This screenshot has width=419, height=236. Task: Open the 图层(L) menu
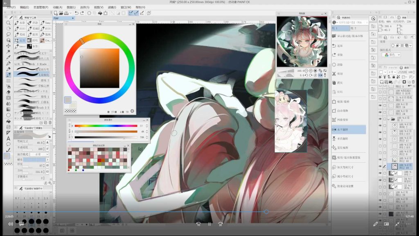71,7
